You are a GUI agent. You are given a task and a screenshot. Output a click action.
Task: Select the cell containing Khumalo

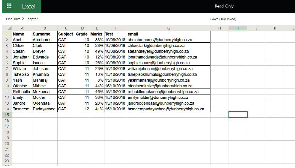coord(45,74)
